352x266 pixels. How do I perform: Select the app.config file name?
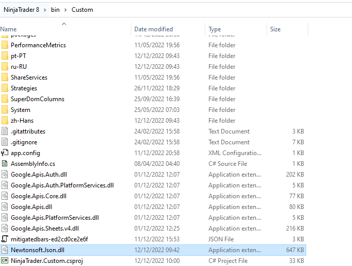click(25, 153)
